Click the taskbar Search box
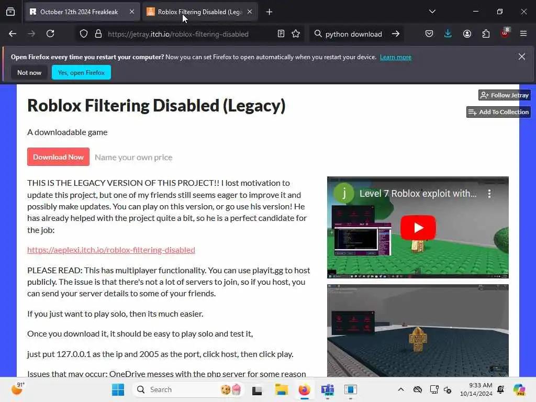 click(188, 389)
